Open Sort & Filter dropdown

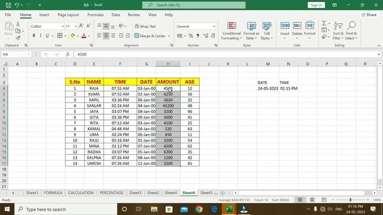click(x=338, y=30)
